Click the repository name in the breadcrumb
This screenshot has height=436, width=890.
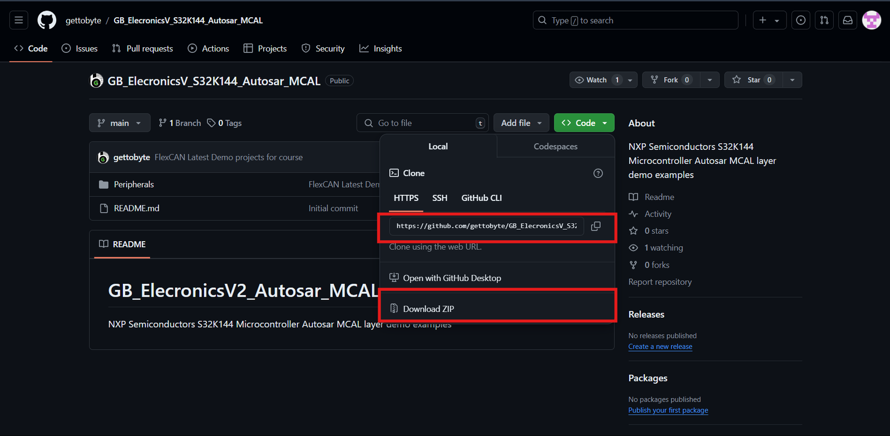click(188, 20)
